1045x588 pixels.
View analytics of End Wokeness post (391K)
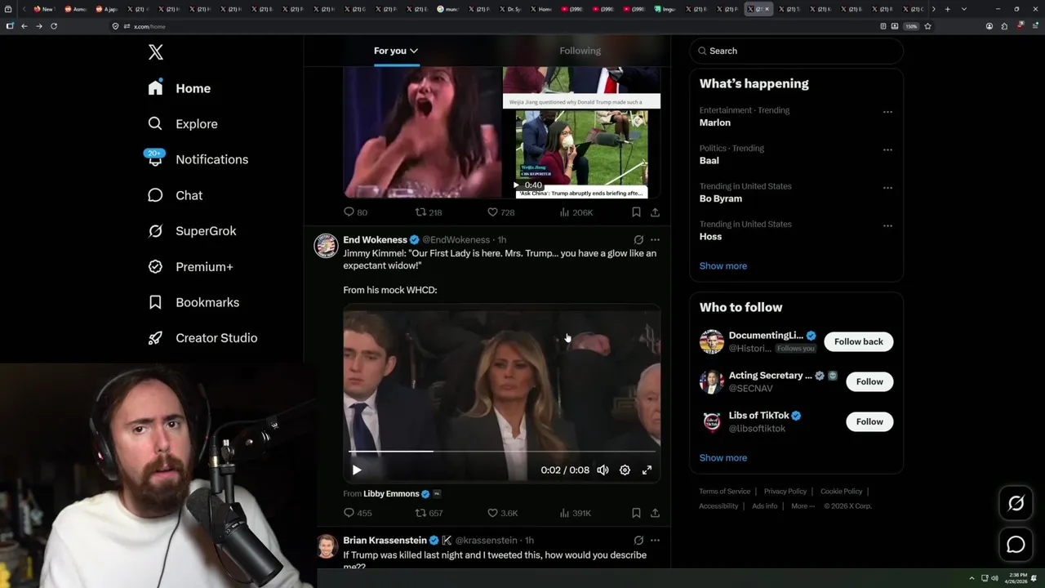pyautogui.click(x=575, y=513)
